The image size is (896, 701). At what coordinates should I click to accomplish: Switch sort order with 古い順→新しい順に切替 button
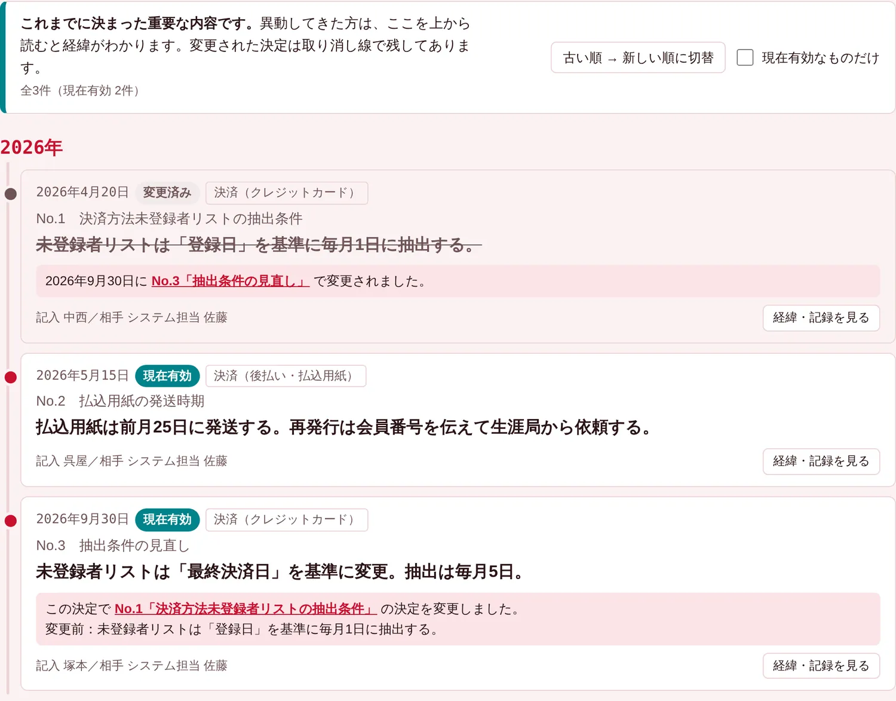coord(638,57)
